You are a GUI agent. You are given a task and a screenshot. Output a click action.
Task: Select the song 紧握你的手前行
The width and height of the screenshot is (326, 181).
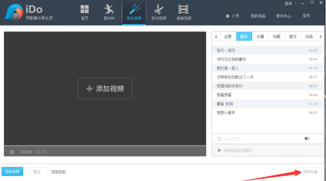[268, 86]
